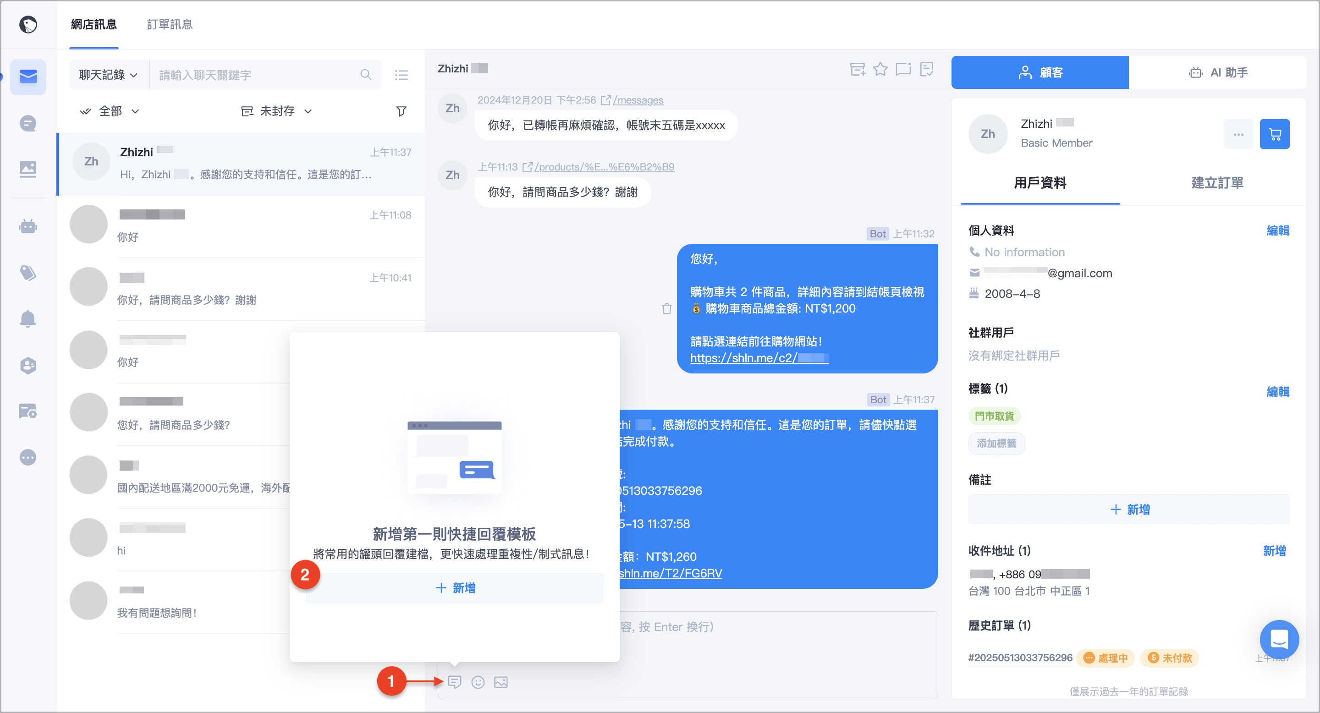1320x713 pixels.
Task: Click the filter funnel icon in chat list
Action: pos(402,111)
